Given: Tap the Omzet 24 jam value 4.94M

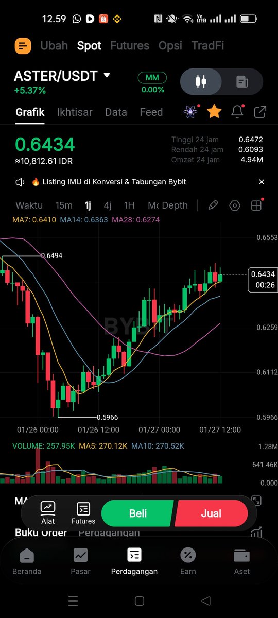Looking at the screenshot, I should (x=252, y=160).
